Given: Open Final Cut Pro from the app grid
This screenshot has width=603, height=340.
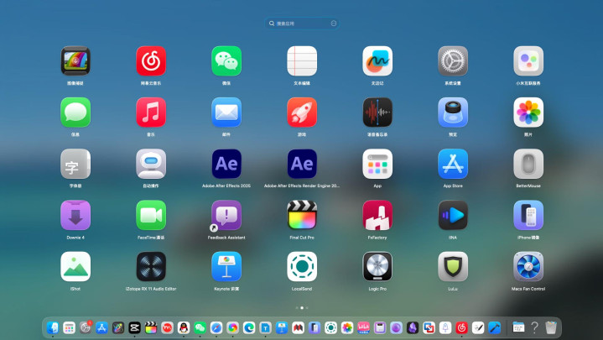Looking at the screenshot, I should pyautogui.click(x=302, y=216).
